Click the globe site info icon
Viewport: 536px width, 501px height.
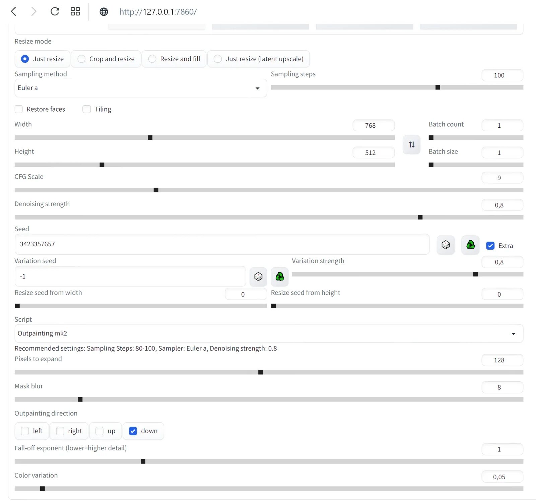point(104,12)
